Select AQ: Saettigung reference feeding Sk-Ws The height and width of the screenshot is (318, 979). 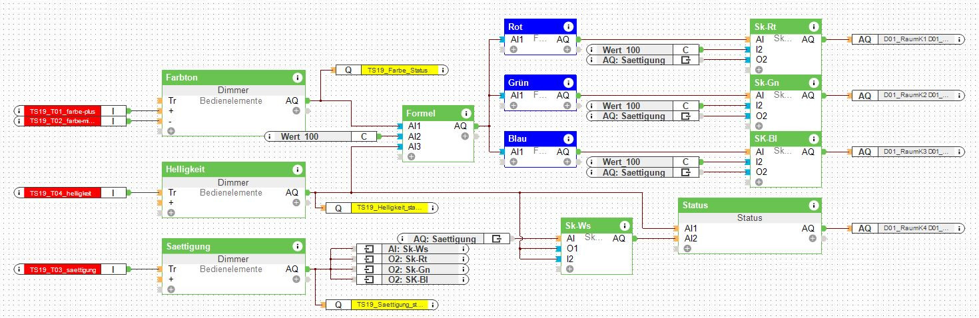point(454,239)
